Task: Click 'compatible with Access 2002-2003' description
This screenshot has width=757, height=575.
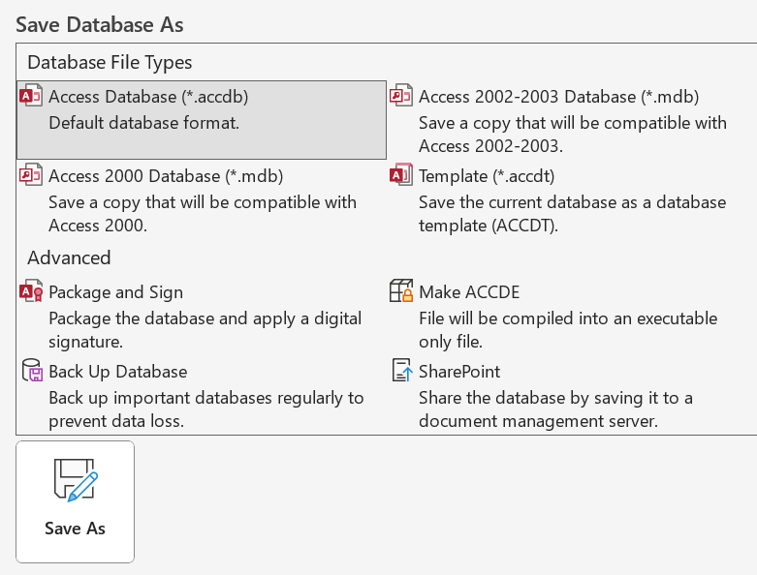Action: (x=573, y=135)
